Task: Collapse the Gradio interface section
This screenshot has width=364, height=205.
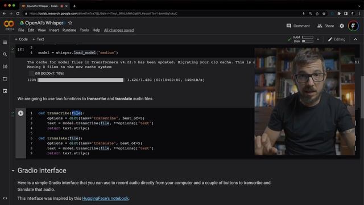Action: pos(13,171)
